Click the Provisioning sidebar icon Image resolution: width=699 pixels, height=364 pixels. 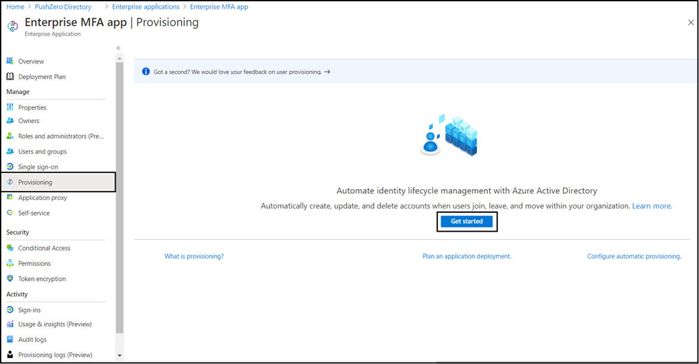tap(9, 182)
